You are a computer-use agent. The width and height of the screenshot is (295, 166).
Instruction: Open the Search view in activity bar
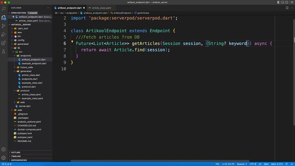click(x=3, y=9)
